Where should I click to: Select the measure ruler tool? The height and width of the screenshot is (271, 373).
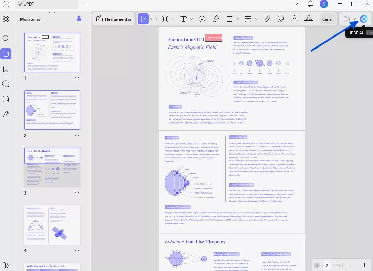pos(248,19)
